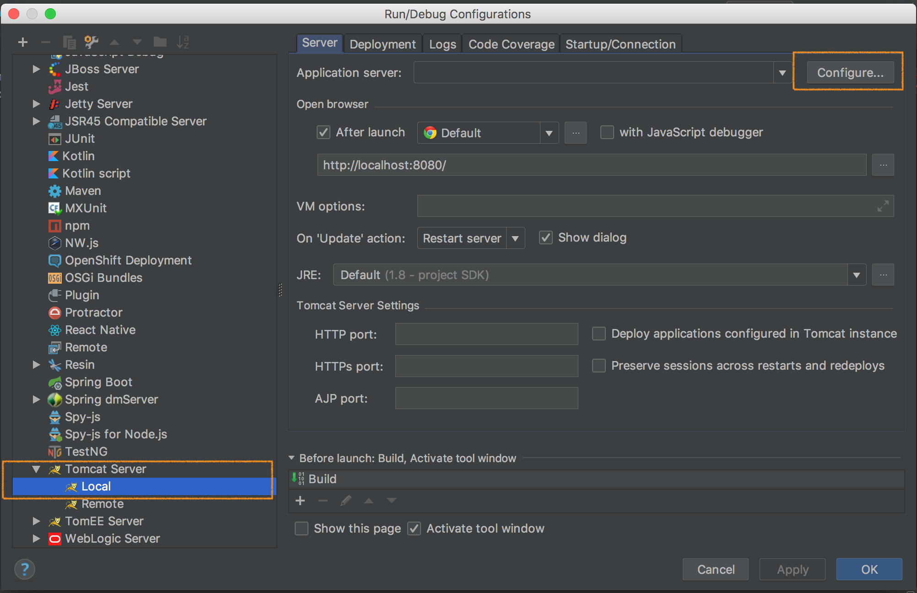The image size is (917, 593).
Task: Expand Jetty Server tree node
Action: pyautogui.click(x=36, y=104)
